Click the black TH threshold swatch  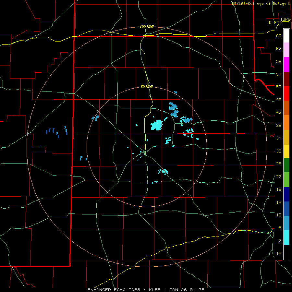[286, 252]
